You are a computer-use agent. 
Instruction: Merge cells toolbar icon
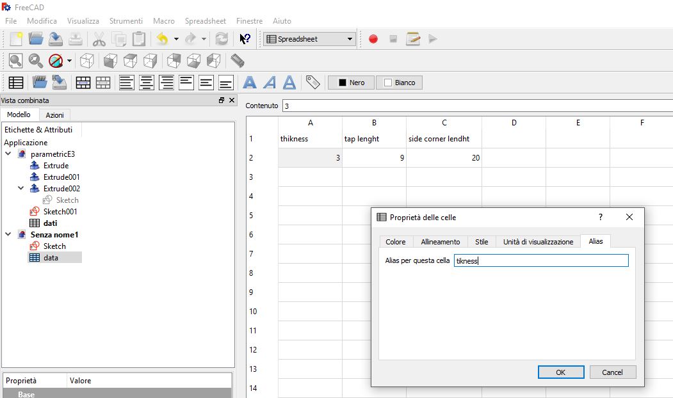tap(83, 83)
